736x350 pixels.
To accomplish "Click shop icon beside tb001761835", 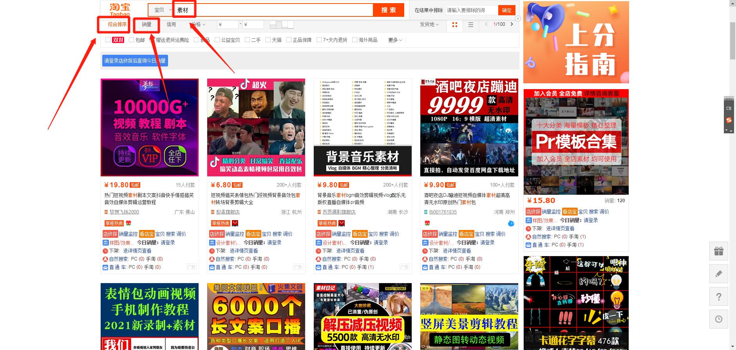I will click(426, 212).
